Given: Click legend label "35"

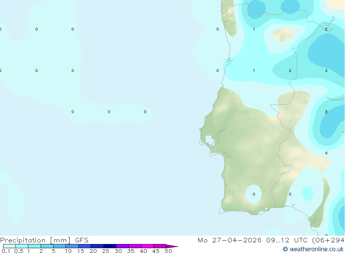Looking at the screenshot, I should [x=131, y=251].
